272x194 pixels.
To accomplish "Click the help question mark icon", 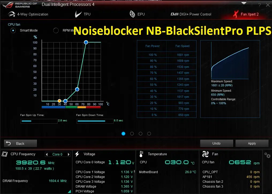I will coord(259,5).
